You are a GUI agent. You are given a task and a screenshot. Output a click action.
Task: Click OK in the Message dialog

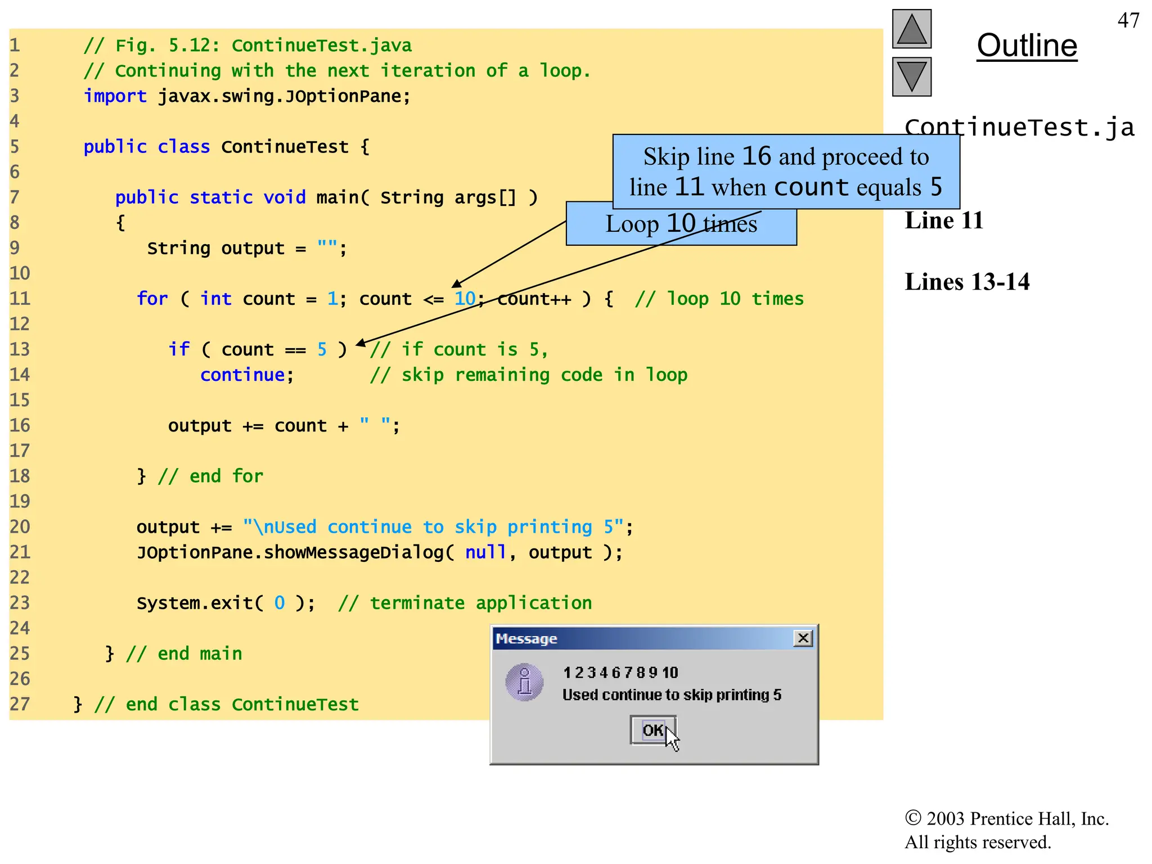tap(652, 730)
